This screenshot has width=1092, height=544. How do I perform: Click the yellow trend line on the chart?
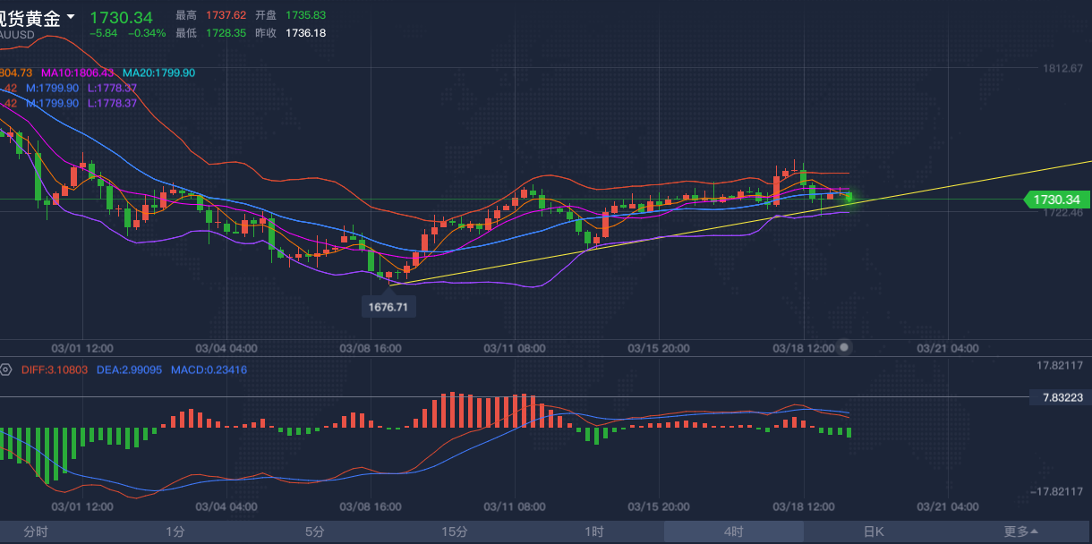click(985, 178)
